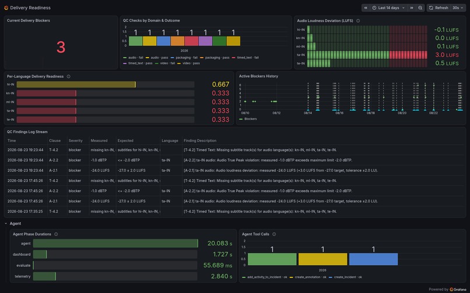Open the Current Delivery Blockers panel title menu

29,20
